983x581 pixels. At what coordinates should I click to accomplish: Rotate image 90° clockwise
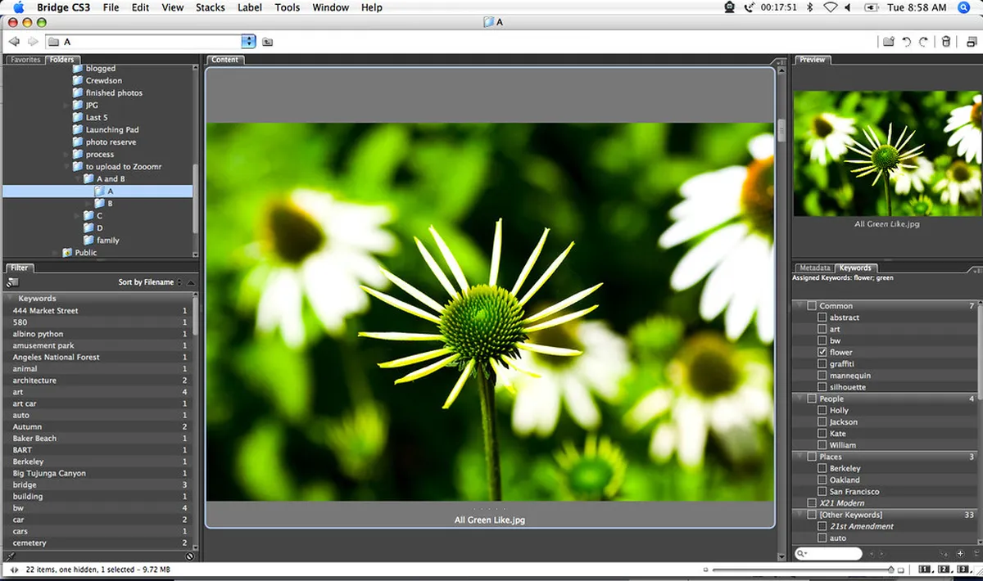924,42
